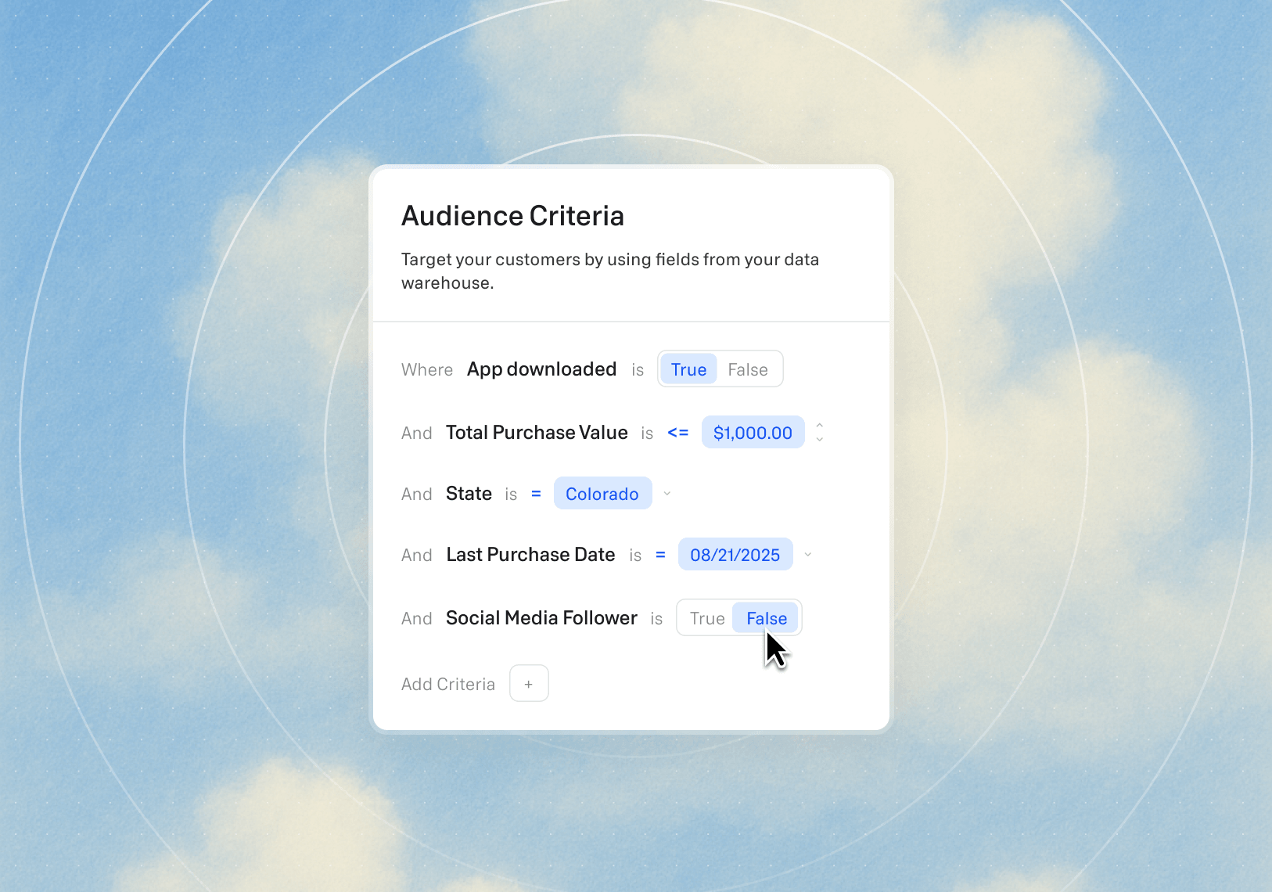Select the App downloaded field name
This screenshot has width=1272, height=892.
coord(541,369)
